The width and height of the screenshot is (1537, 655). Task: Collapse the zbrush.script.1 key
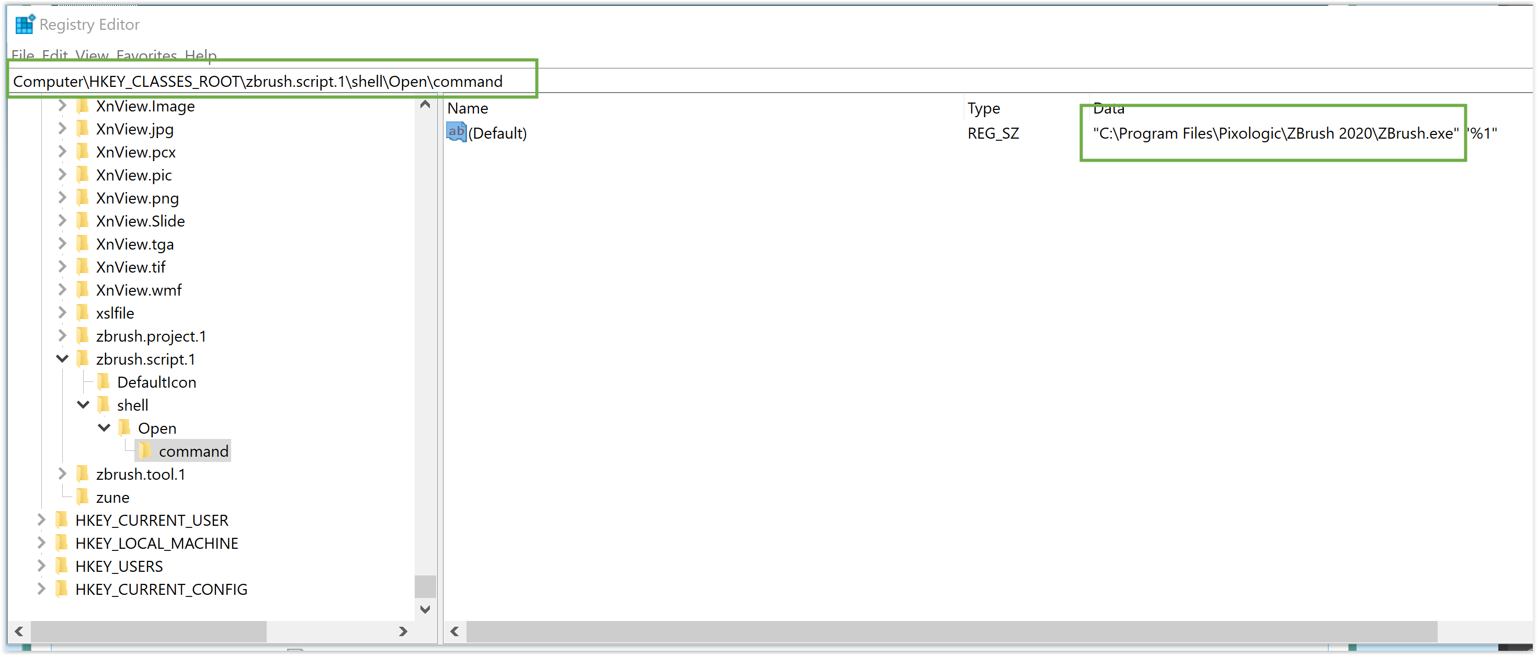tap(62, 359)
